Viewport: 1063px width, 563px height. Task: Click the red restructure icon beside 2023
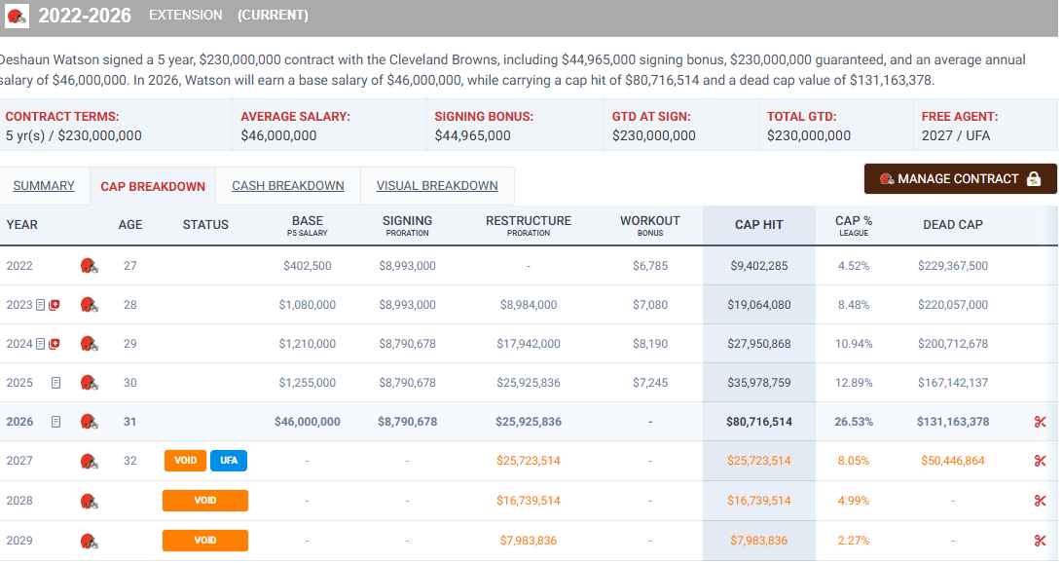(55, 305)
